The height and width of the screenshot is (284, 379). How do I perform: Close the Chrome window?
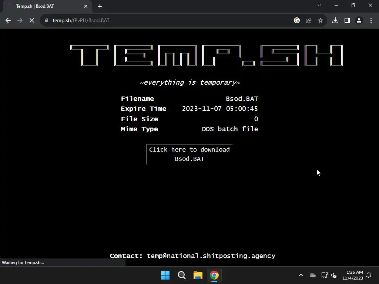click(370, 5)
